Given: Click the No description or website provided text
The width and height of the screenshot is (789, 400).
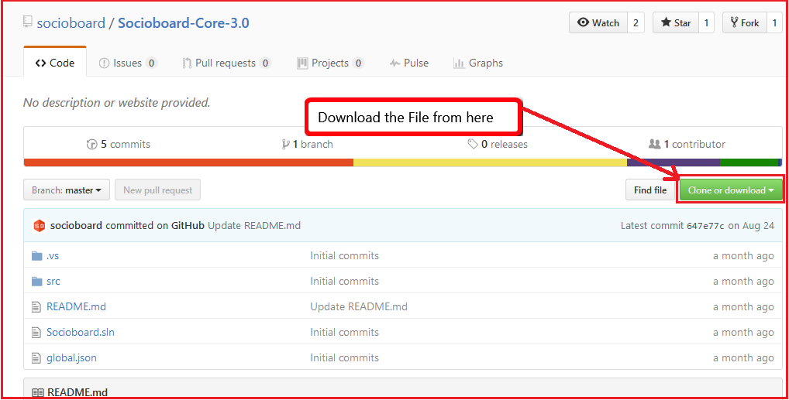Looking at the screenshot, I should tap(117, 102).
